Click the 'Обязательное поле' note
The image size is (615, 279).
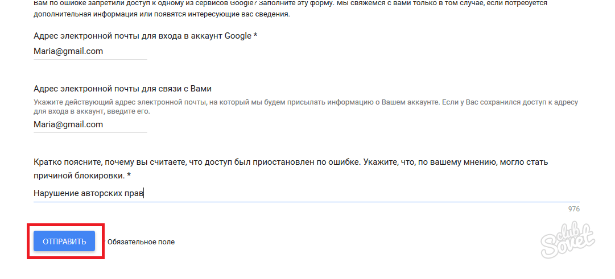(141, 242)
